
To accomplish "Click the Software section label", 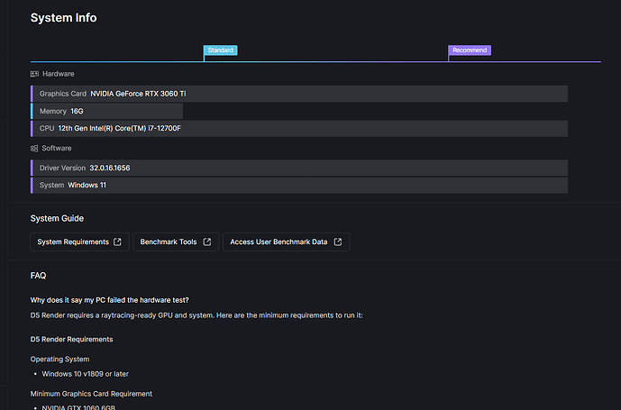I will pyautogui.click(x=57, y=148).
